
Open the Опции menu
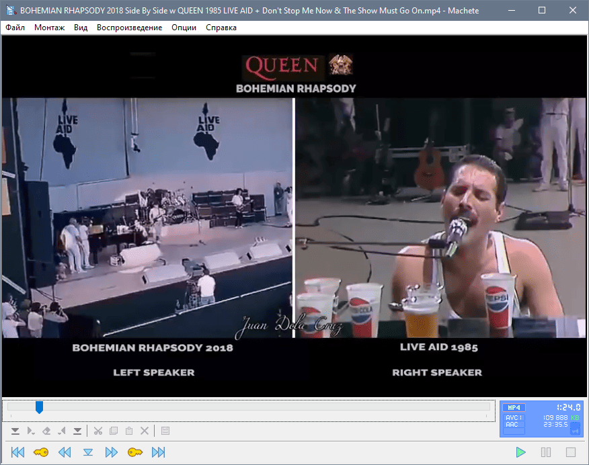(184, 28)
